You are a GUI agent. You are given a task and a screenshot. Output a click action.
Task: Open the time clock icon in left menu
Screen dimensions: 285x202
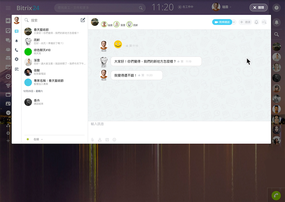8,77
